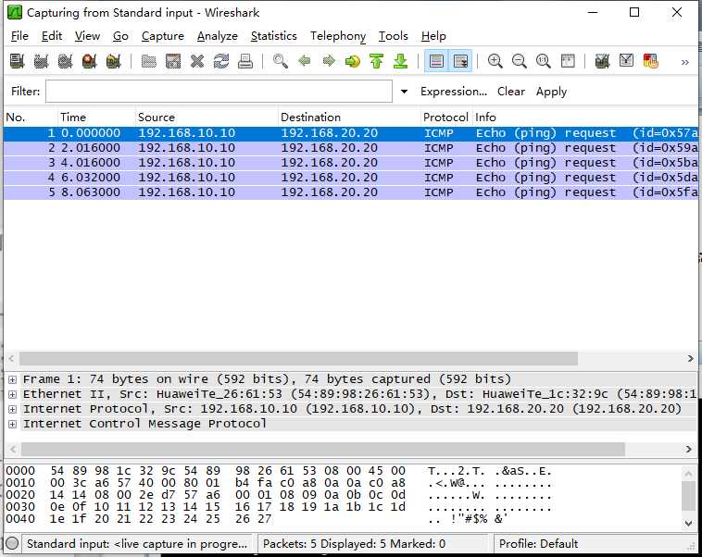
Task: Toggle colorize packet list button
Action: point(436,61)
